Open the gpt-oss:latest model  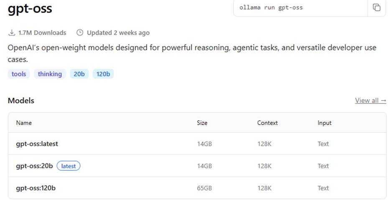pos(37,144)
